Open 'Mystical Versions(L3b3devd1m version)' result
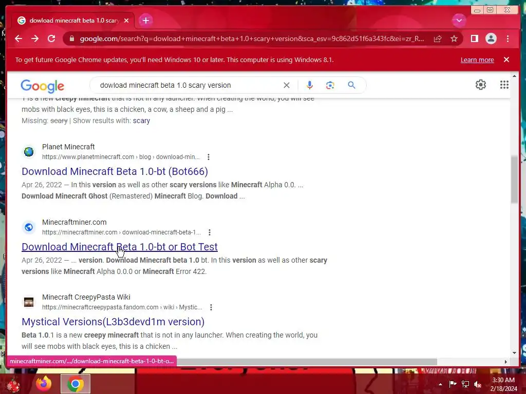The height and width of the screenshot is (394, 526). (x=113, y=322)
